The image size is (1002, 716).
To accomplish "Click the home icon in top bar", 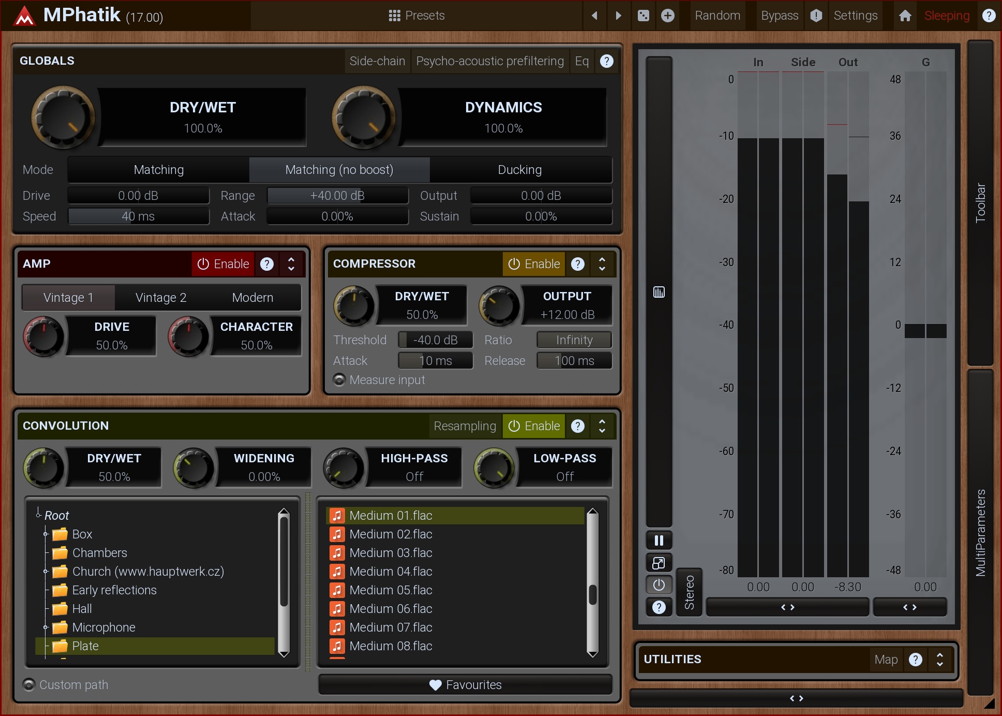I will pos(905,16).
